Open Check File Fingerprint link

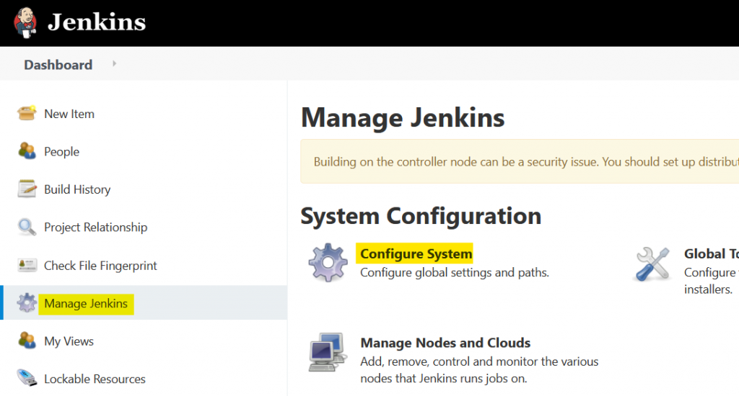(x=100, y=266)
